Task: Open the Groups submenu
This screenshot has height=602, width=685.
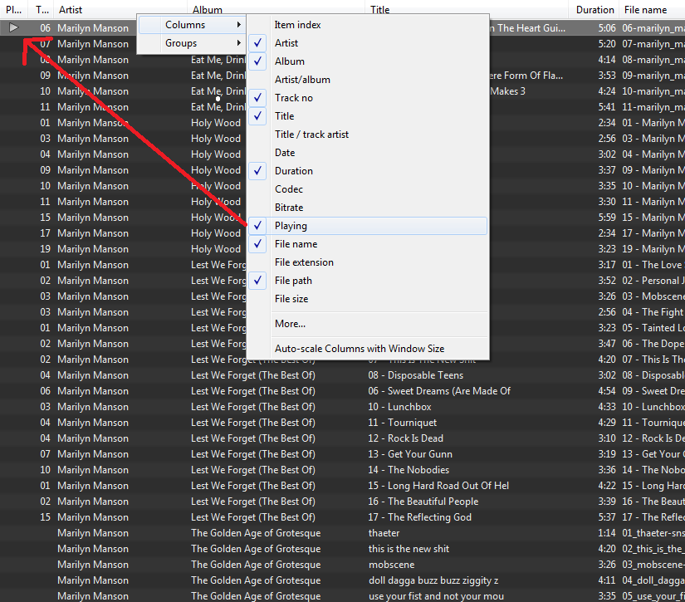Action: pyautogui.click(x=191, y=43)
